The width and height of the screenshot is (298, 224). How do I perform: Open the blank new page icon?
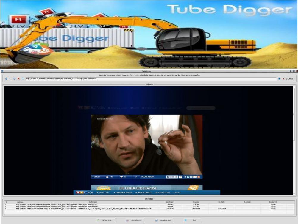[x=23, y=79]
